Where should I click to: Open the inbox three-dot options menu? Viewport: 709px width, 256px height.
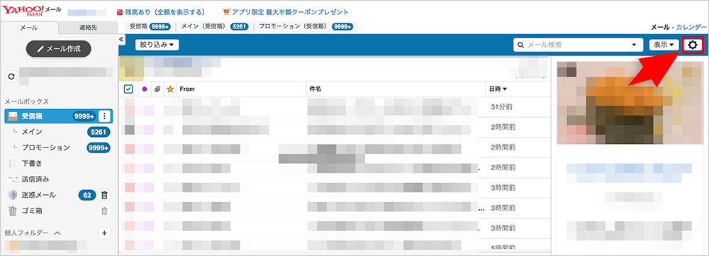104,116
